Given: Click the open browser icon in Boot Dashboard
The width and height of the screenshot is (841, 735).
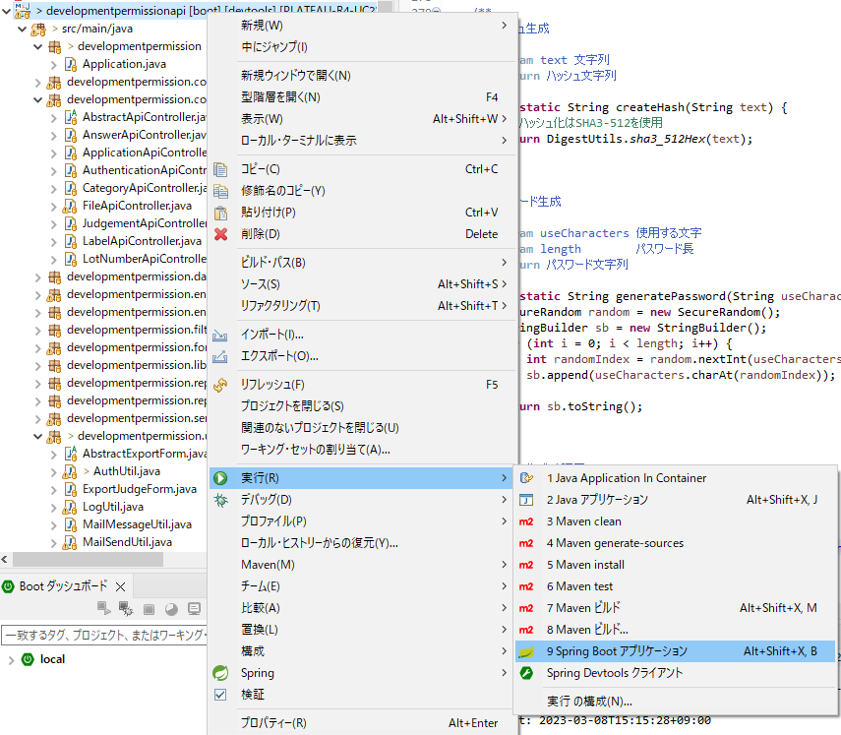Looking at the screenshot, I should (x=171, y=609).
